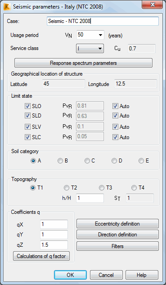
Task: Open Response spectrum parameters
Action: tap(83, 63)
